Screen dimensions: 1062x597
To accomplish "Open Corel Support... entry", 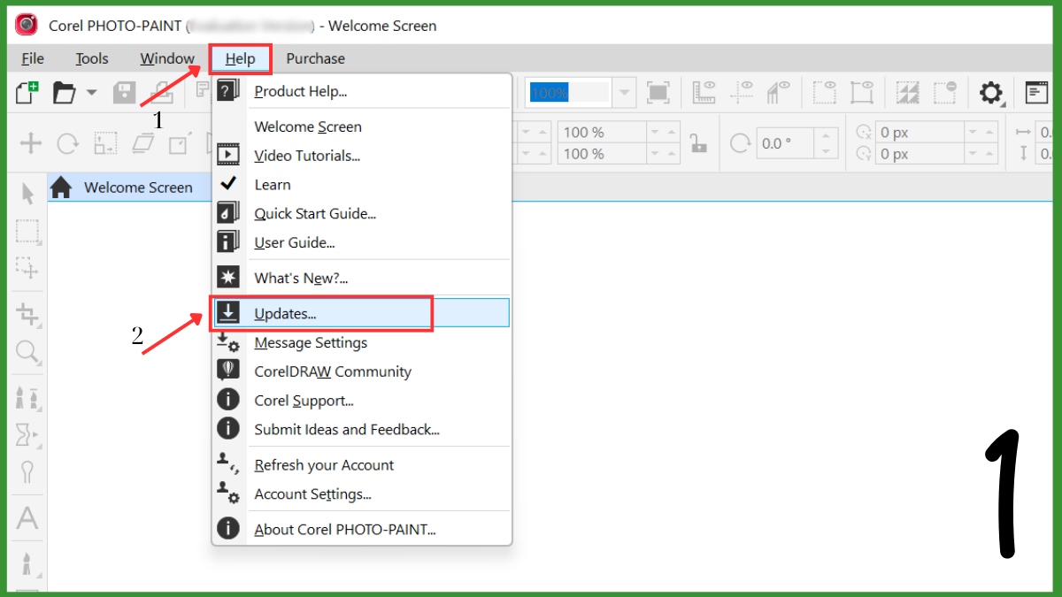I will (x=361, y=401).
